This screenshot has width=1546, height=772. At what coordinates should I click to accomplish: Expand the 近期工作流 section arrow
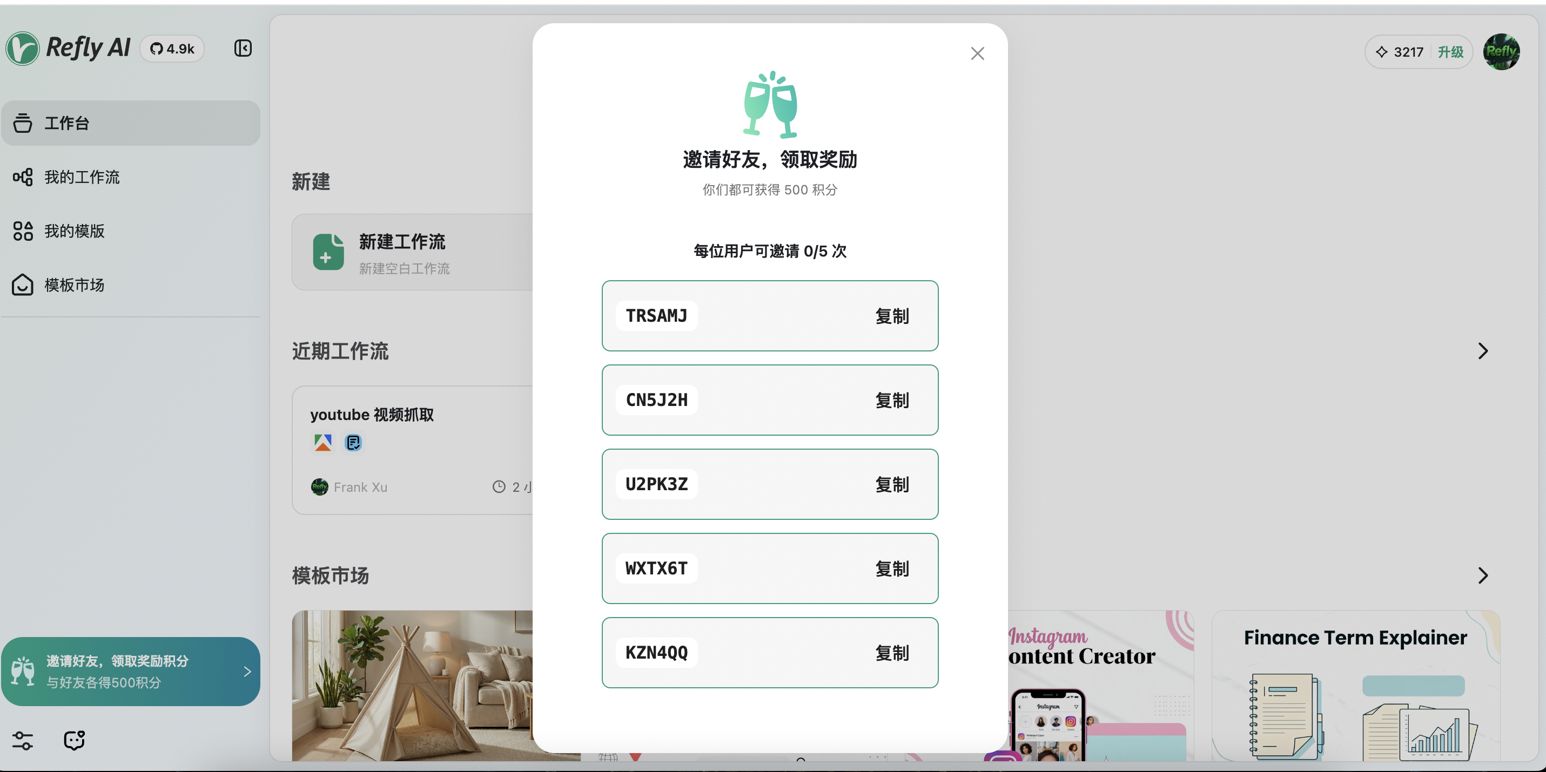coord(1482,351)
